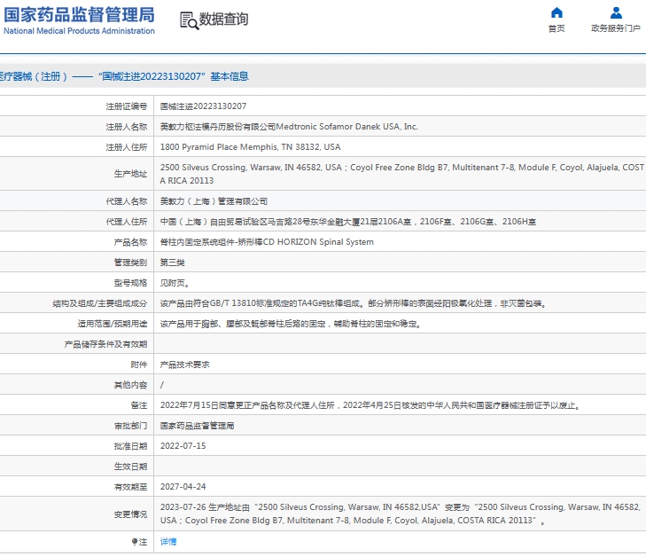Click the 注册人名称 row label
Viewport: 646px width, 557px height.
point(127,127)
